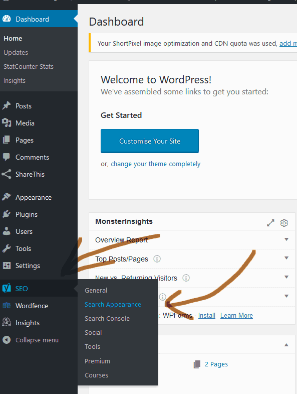This screenshot has height=394, width=297.
Task: Click the Media library icon in sidebar
Action: click(7, 123)
